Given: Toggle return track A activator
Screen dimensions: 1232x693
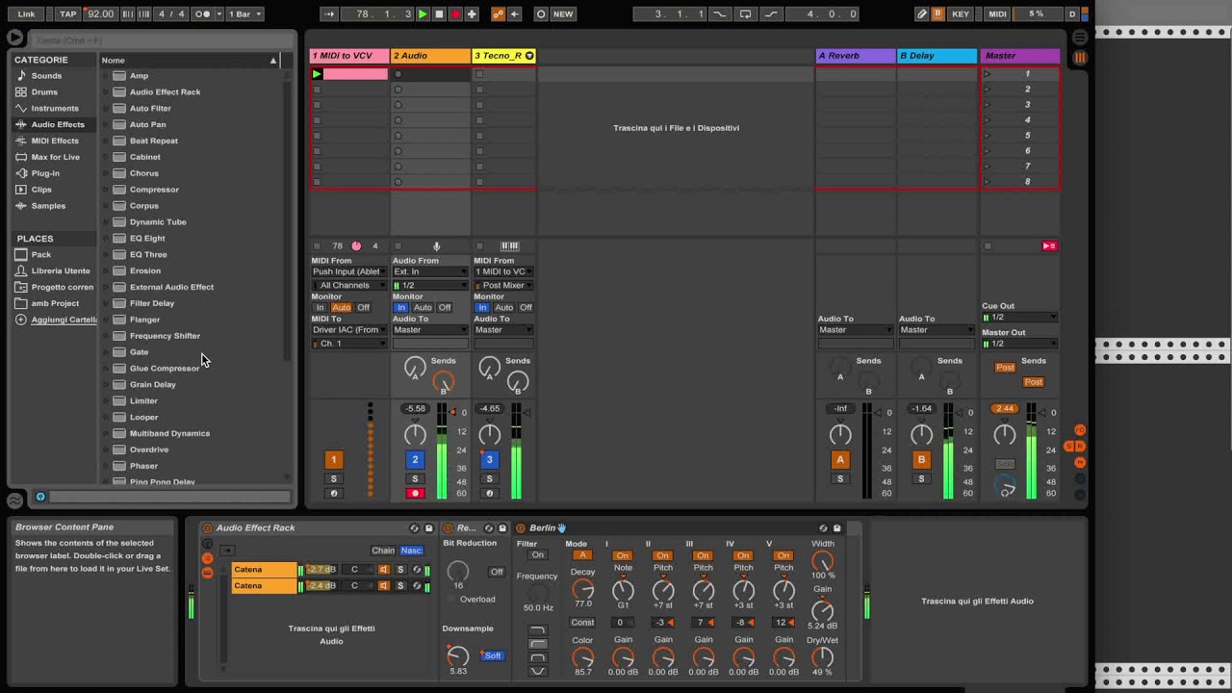Looking at the screenshot, I should [840, 459].
